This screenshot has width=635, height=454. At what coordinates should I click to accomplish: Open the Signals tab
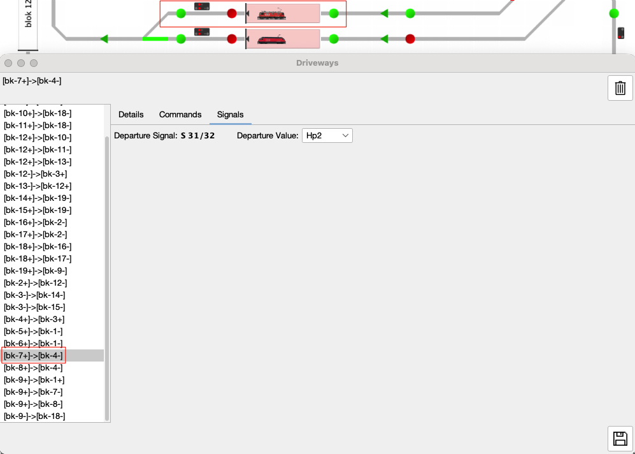[230, 115]
